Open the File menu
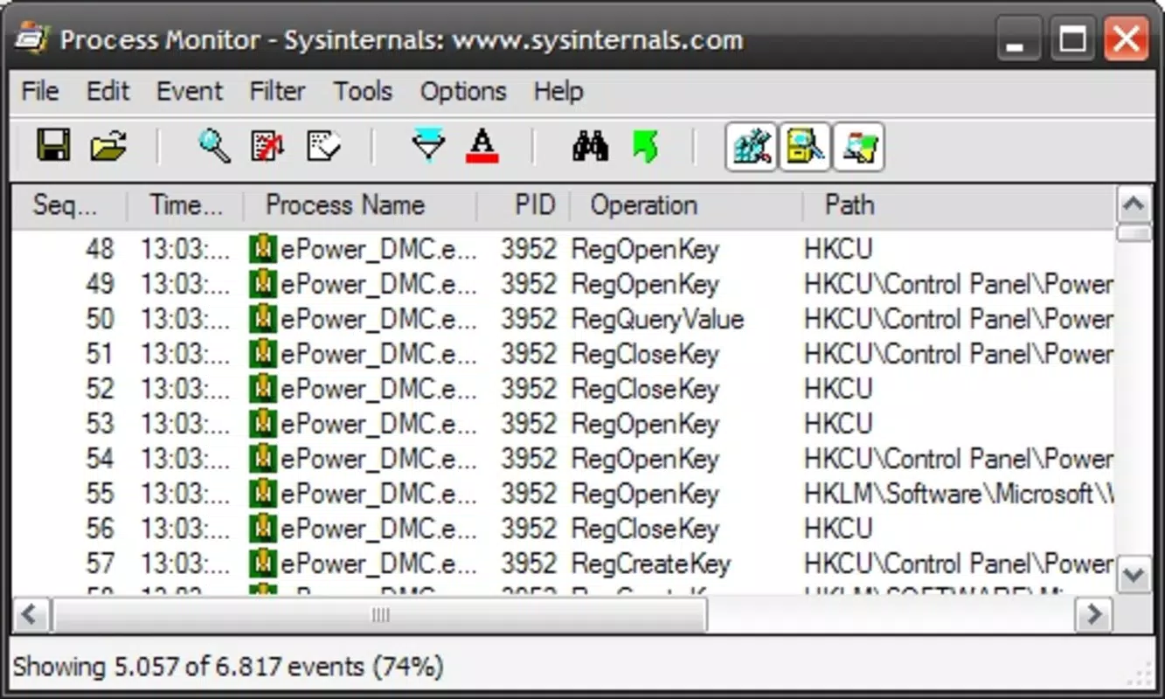Image resolution: width=1165 pixels, height=699 pixels. pos(40,91)
